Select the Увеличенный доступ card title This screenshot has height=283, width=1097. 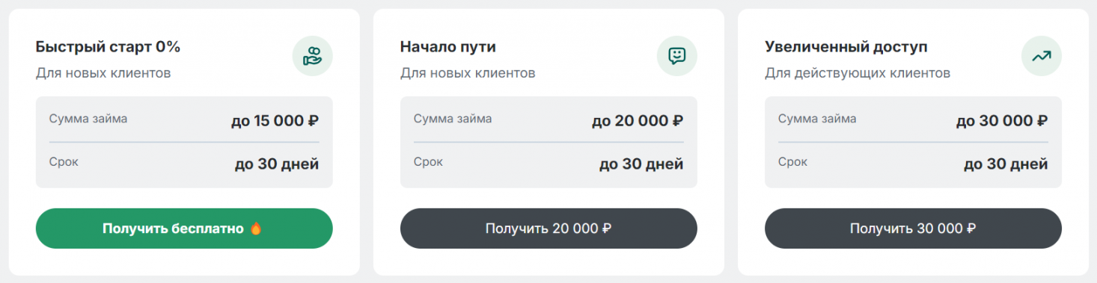point(846,47)
